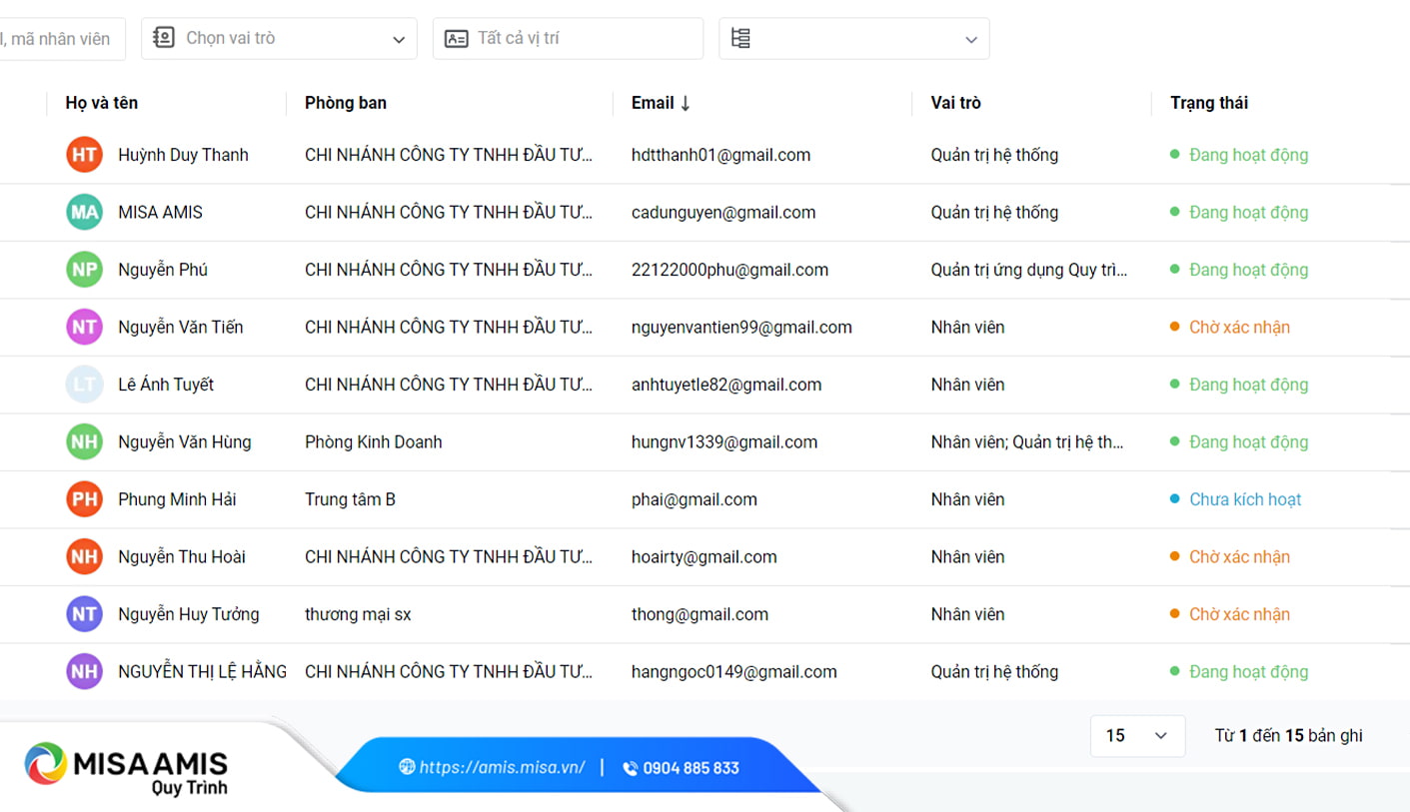1410x812 pixels.
Task: Select employee name Nguyễn Huy Tưởng
Action: tap(189, 614)
